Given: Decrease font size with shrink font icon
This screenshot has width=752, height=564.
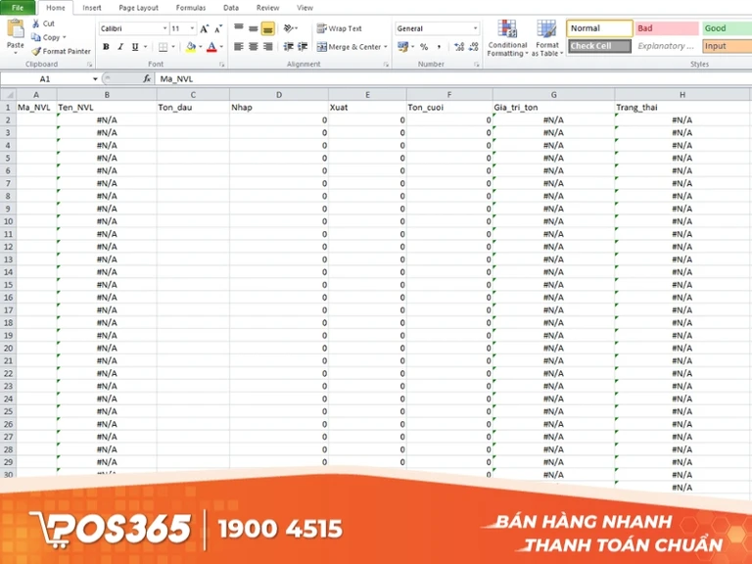Looking at the screenshot, I should pos(218,28).
